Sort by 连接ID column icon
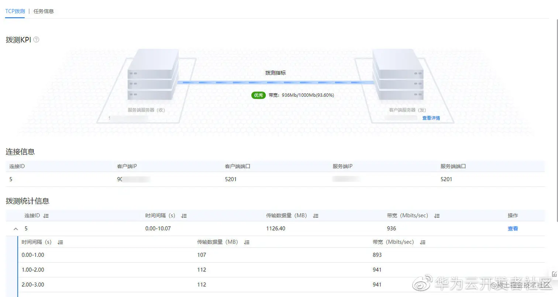The image size is (558, 297). point(46,216)
